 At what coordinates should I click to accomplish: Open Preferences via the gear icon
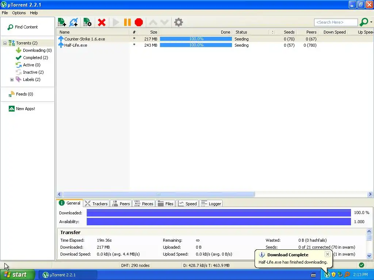click(x=178, y=22)
